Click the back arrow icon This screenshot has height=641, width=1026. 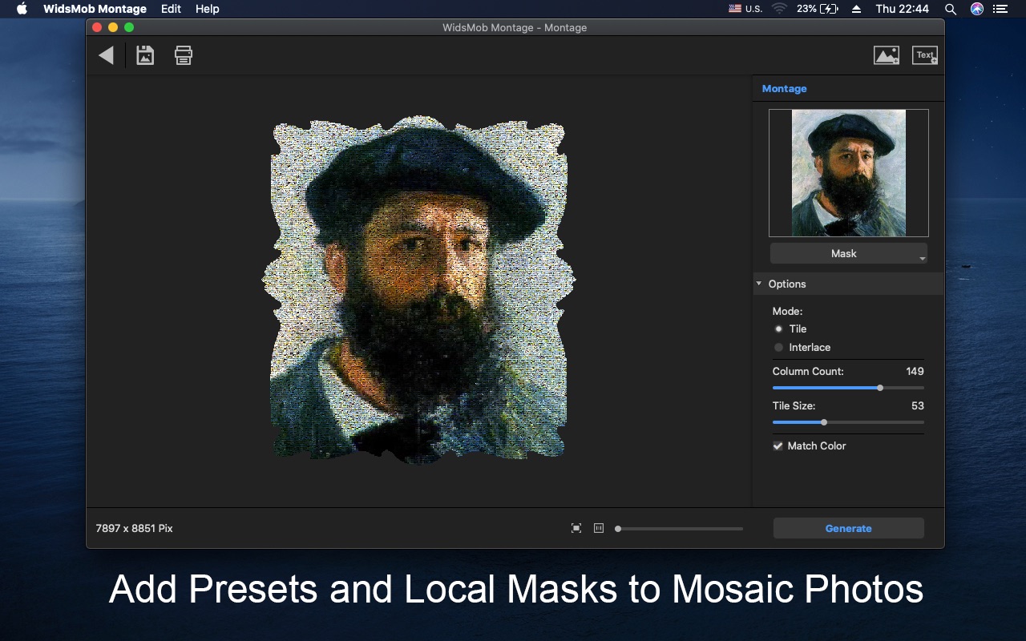(106, 55)
